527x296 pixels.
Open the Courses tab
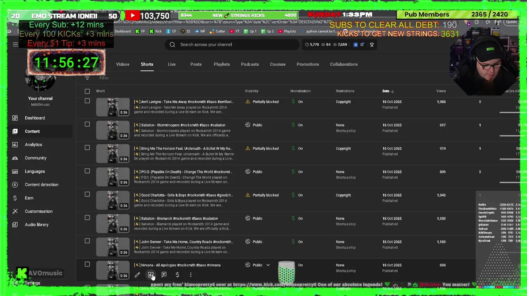[277, 64]
